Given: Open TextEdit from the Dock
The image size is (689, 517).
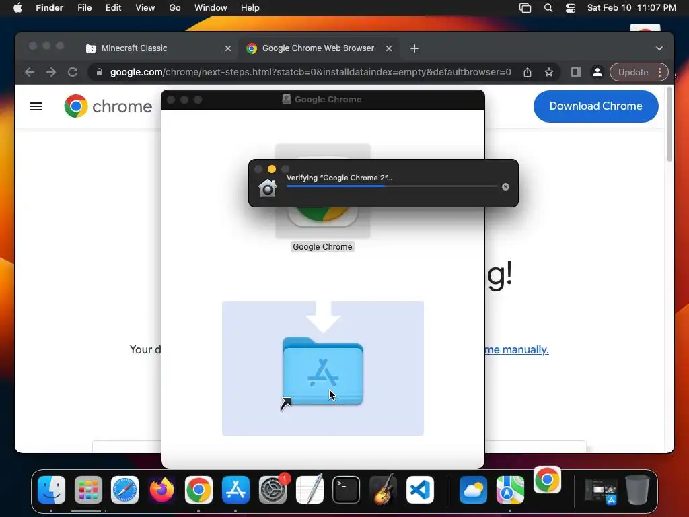Looking at the screenshot, I should [x=310, y=489].
